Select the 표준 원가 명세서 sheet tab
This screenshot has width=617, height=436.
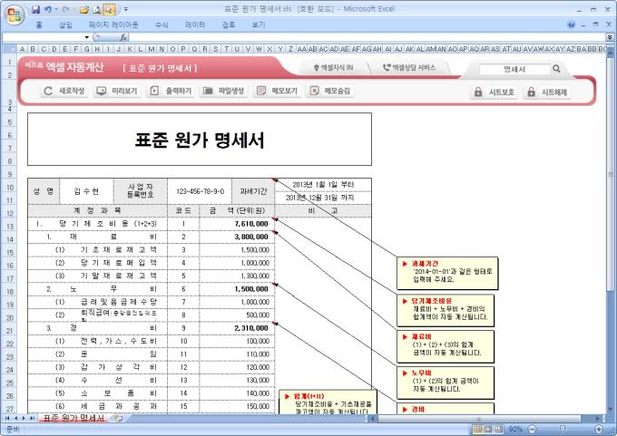[x=74, y=418]
